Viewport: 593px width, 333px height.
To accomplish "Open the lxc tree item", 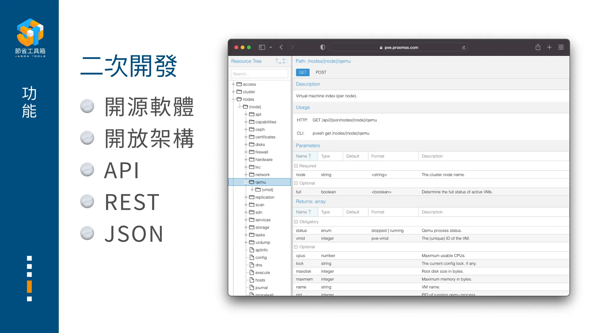I will tap(258, 167).
